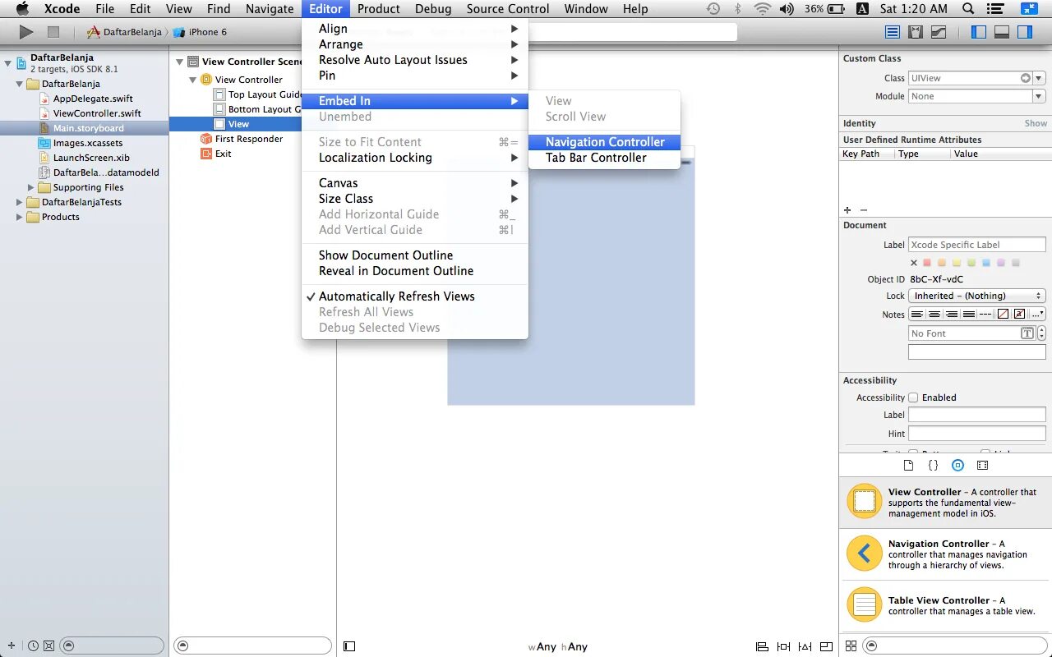Click Show link in Identity section
The width and height of the screenshot is (1052, 657).
tap(1036, 123)
